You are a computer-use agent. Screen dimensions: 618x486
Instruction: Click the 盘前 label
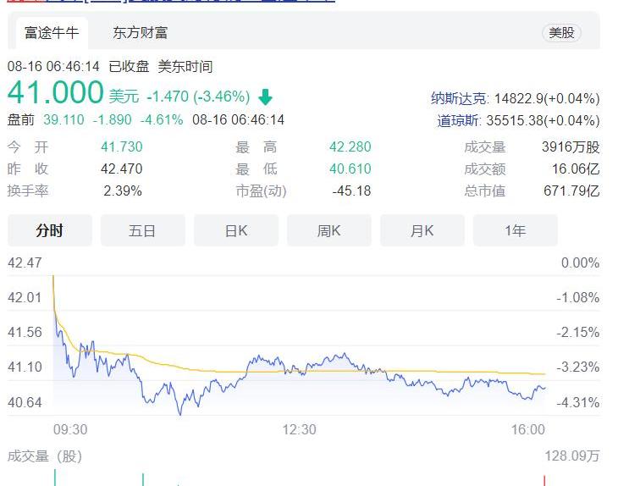point(21,120)
